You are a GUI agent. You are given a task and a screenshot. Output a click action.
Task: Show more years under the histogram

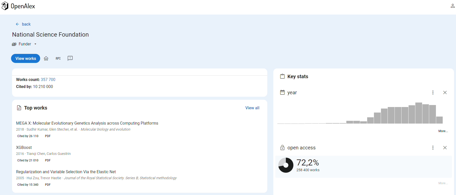(x=443, y=131)
